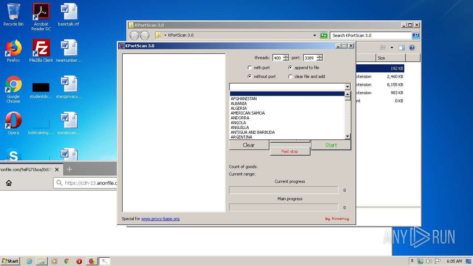The width and height of the screenshot is (473, 266).
Task: Click the Clear button
Action: 249,145
